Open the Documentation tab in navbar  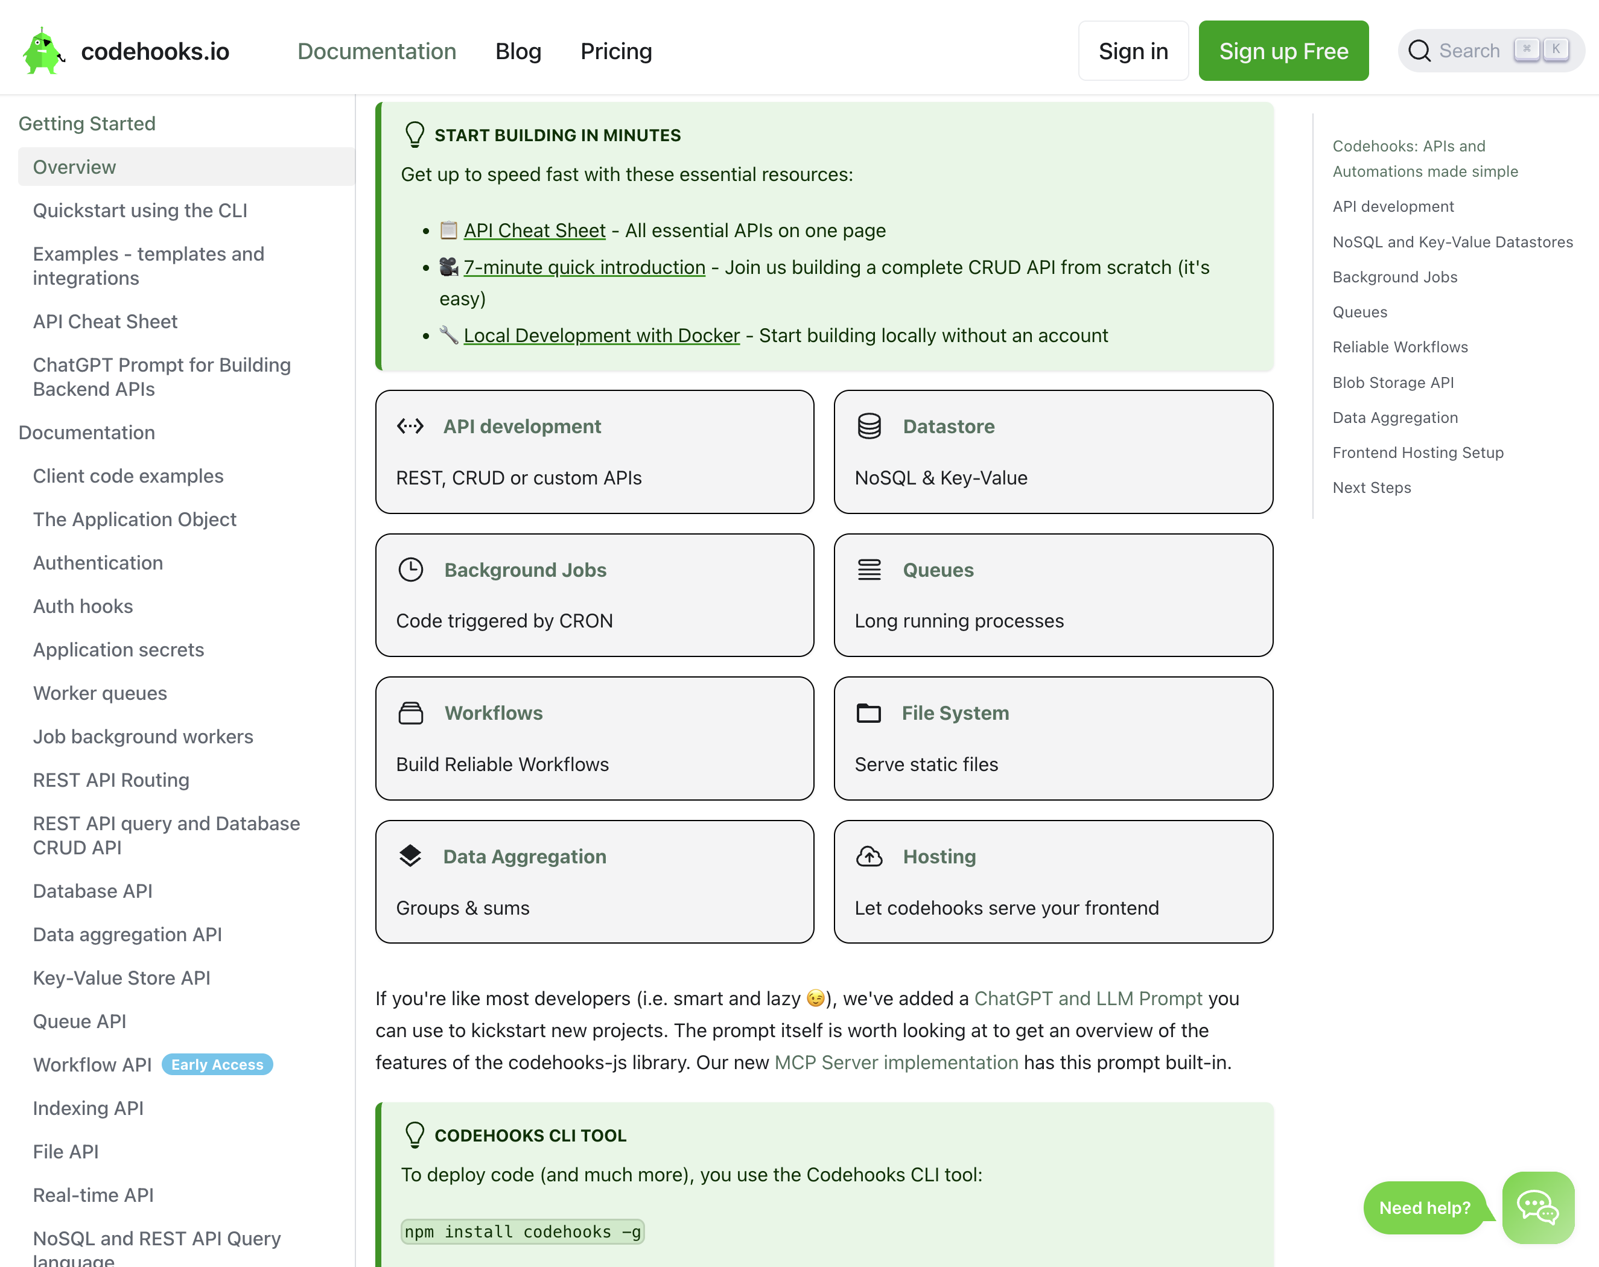tap(377, 51)
